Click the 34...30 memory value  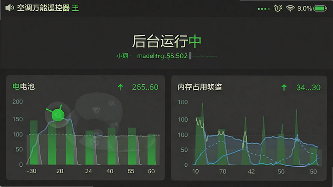[x=308, y=88]
